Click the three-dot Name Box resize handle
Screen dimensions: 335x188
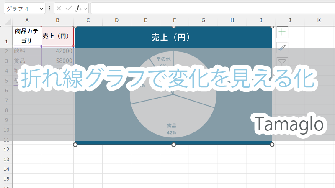point(50,8)
